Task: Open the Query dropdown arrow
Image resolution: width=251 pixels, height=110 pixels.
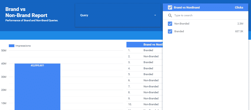Action: pyautogui.click(x=155, y=15)
